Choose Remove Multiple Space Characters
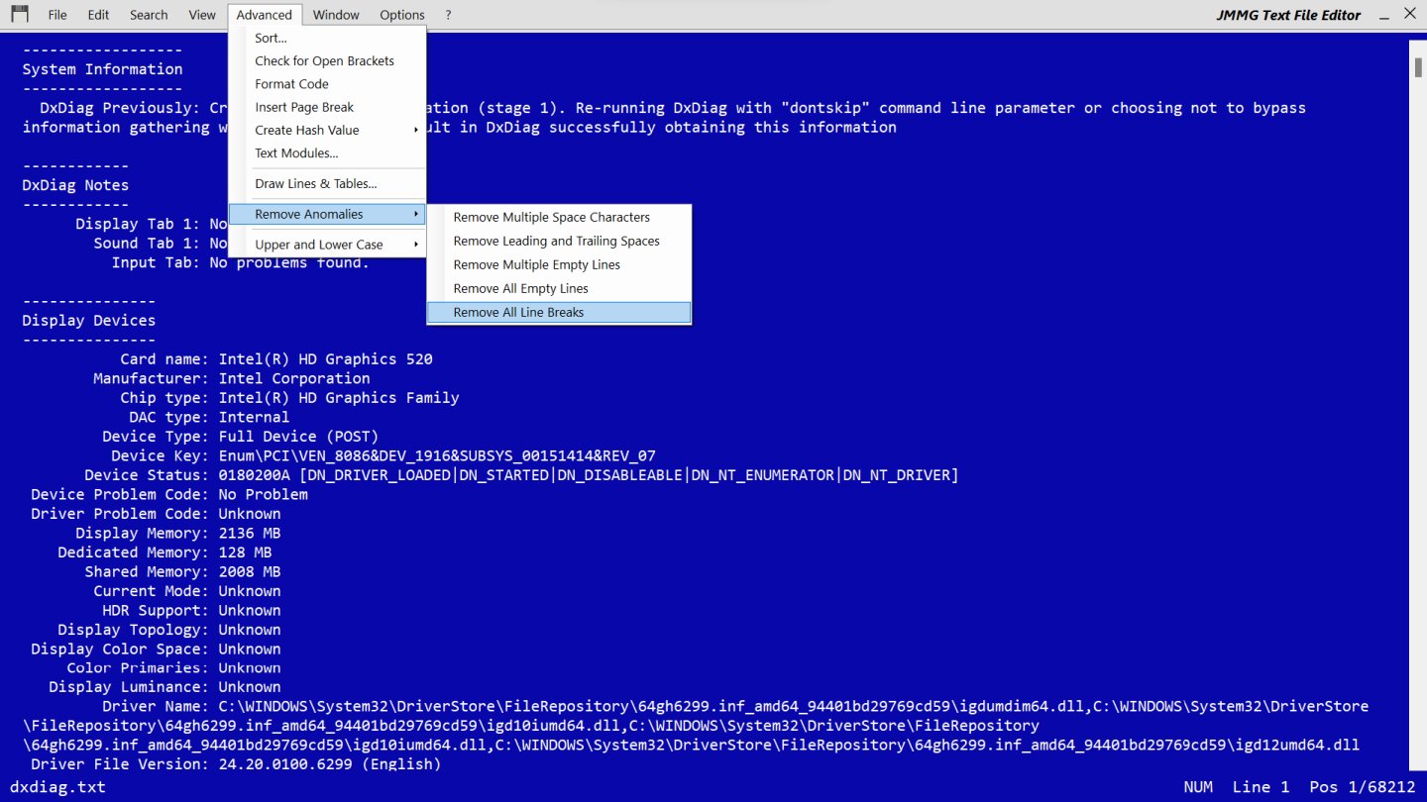The image size is (1427, 802). pyautogui.click(x=551, y=217)
